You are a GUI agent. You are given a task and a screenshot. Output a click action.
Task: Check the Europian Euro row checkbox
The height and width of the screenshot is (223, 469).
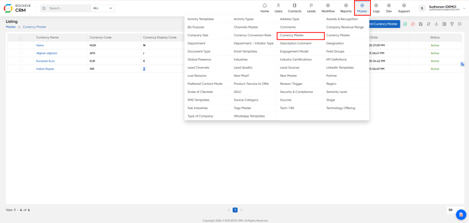21,61
